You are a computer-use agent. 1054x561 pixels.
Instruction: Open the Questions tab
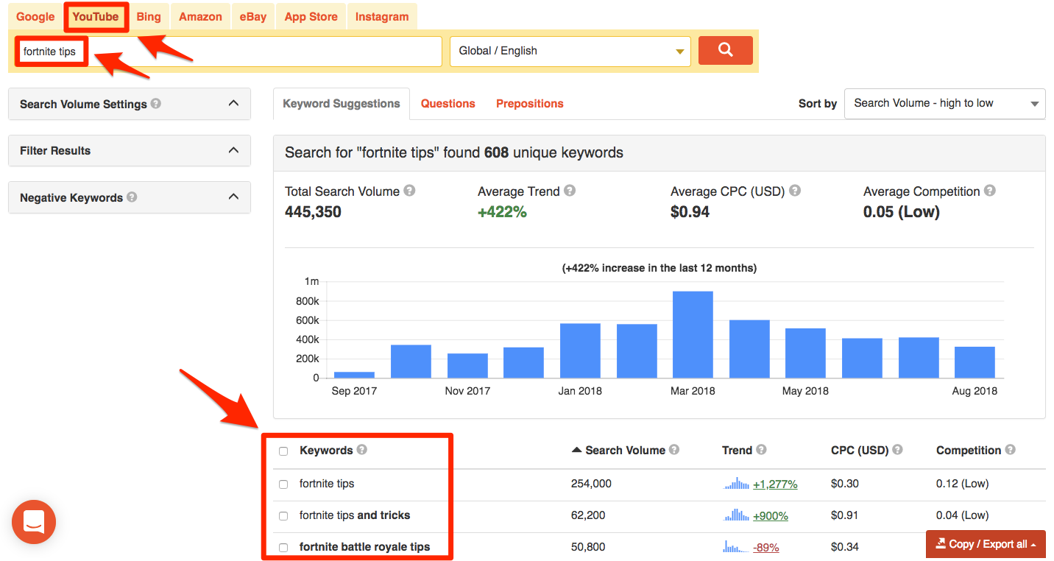pyautogui.click(x=448, y=104)
